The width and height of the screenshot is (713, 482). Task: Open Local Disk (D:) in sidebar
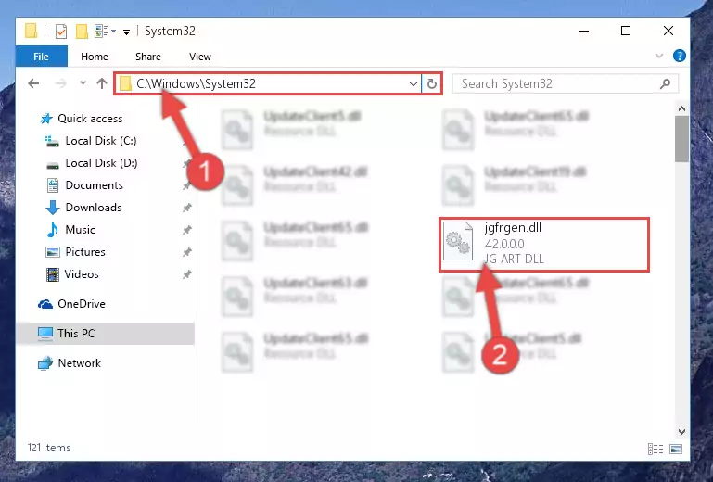pos(101,163)
